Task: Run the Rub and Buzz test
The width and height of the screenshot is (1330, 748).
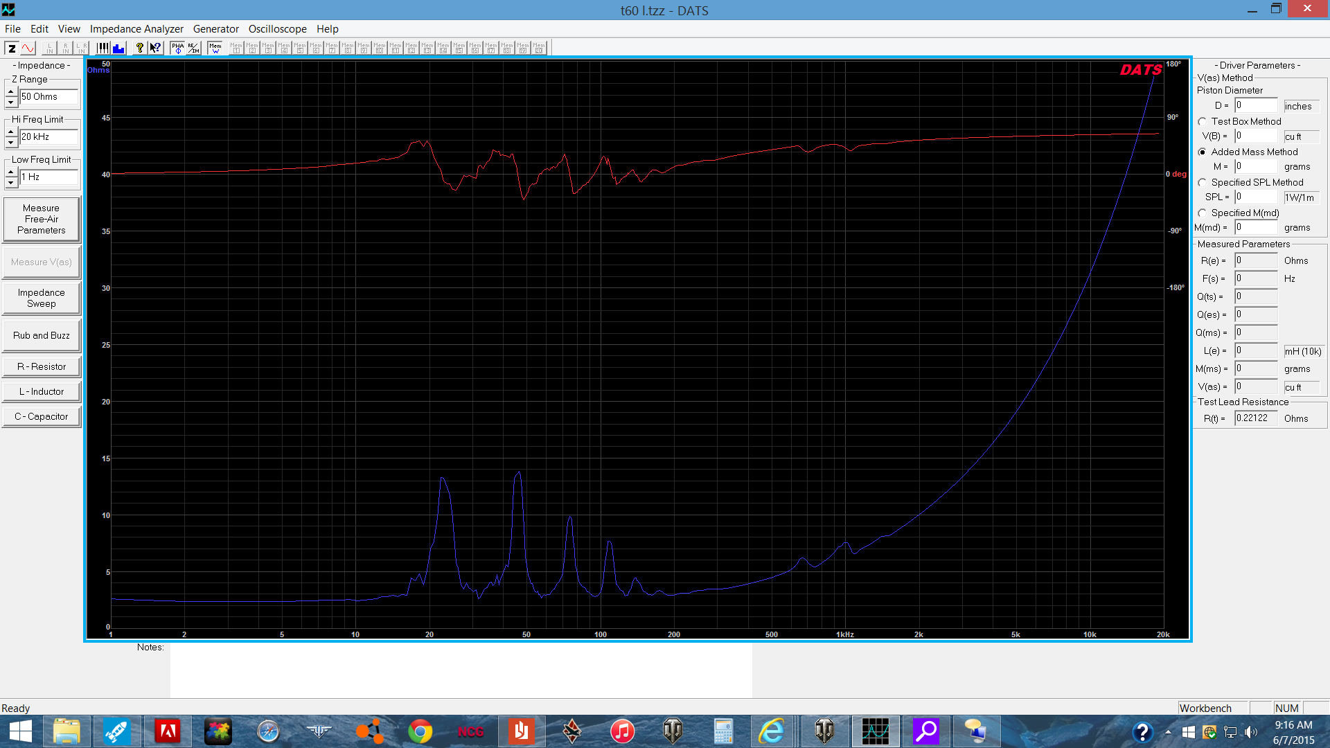Action: 42,335
